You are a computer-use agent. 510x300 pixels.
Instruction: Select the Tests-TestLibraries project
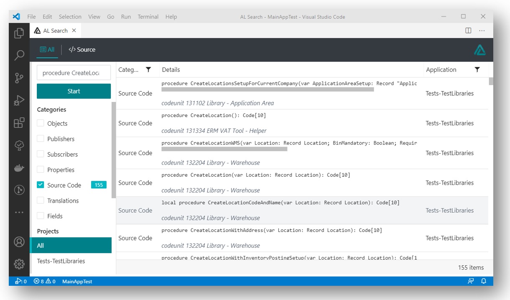pos(71,261)
